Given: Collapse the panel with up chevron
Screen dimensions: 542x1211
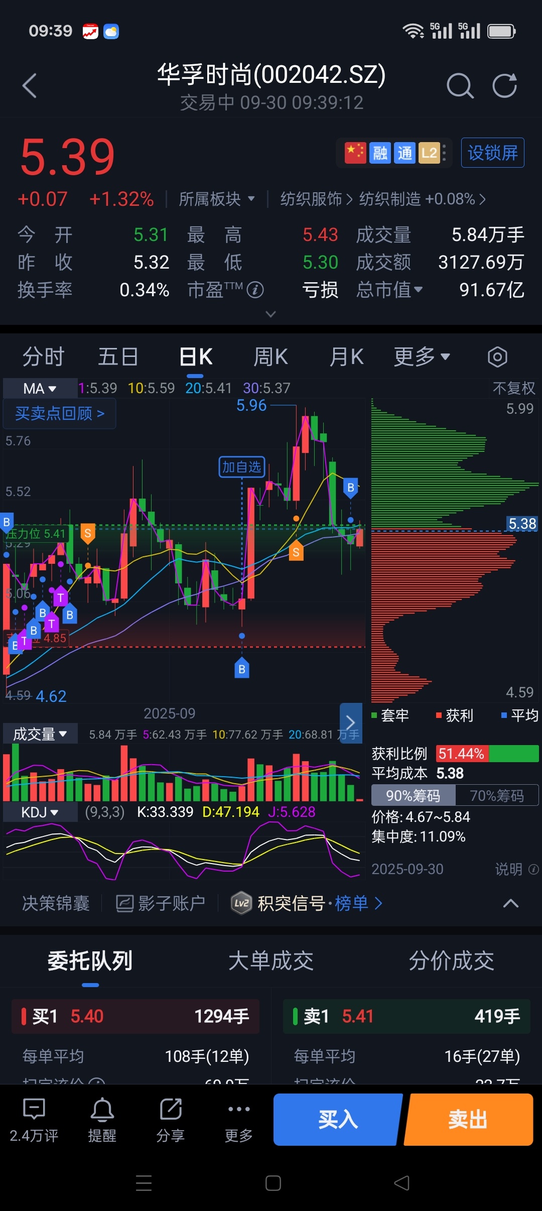Looking at the screenshot, I should (511, 903).
